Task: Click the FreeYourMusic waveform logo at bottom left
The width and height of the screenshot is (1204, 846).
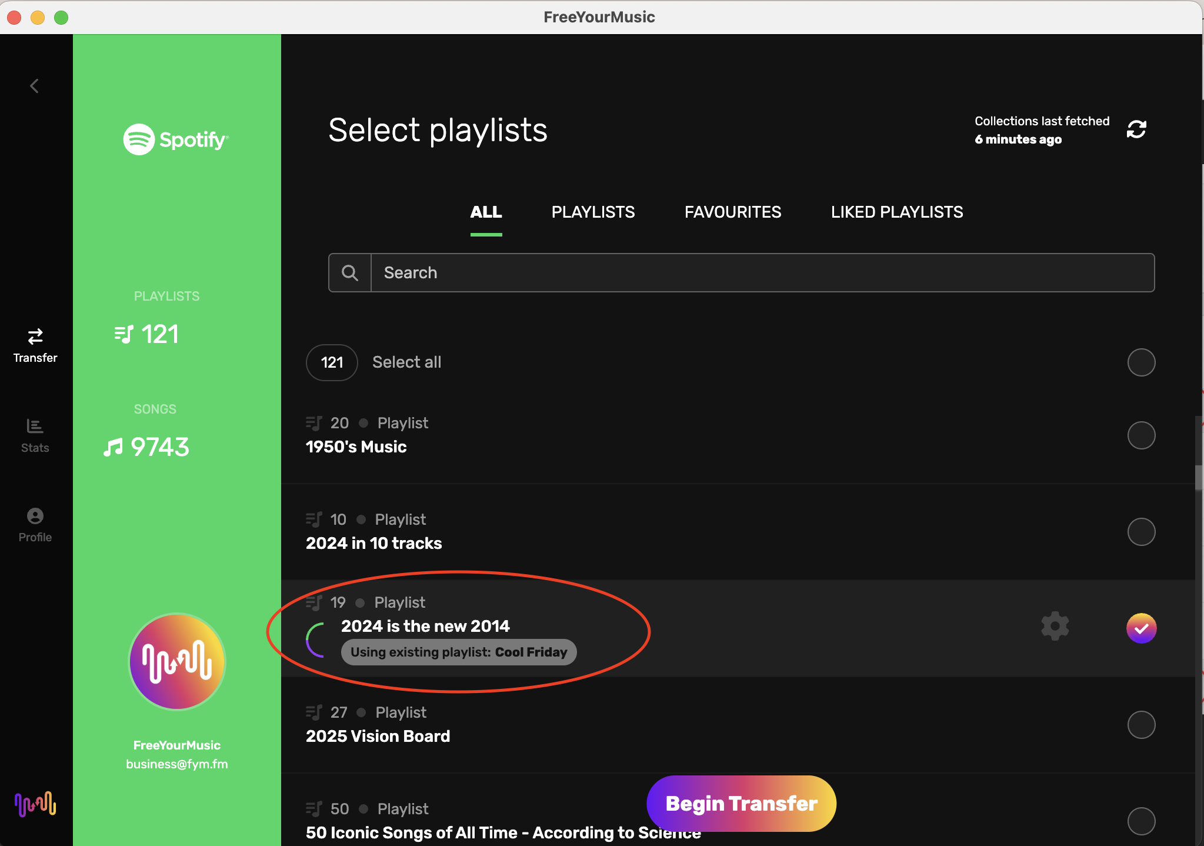Action: click(35, 804)
